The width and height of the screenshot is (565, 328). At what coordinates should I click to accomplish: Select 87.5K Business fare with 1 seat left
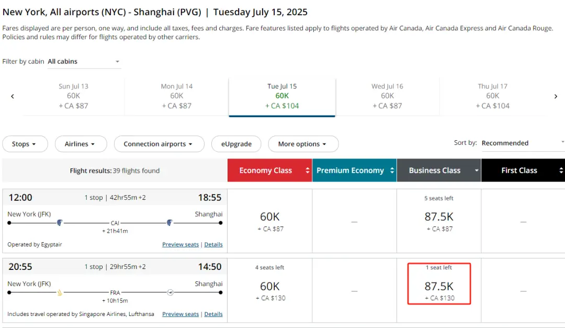click(x=439, y=286)
